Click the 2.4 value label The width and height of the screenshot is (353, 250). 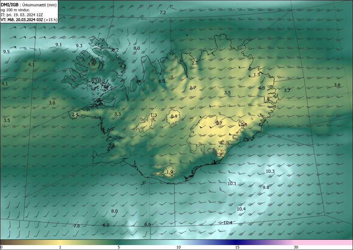click(x=75, y=115)
